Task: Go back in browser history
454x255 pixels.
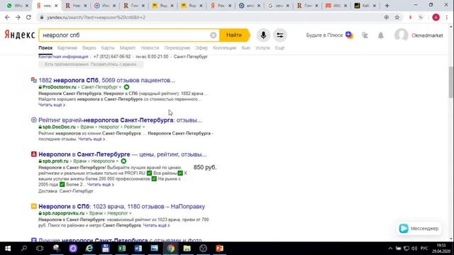Action: click(7, 17)
